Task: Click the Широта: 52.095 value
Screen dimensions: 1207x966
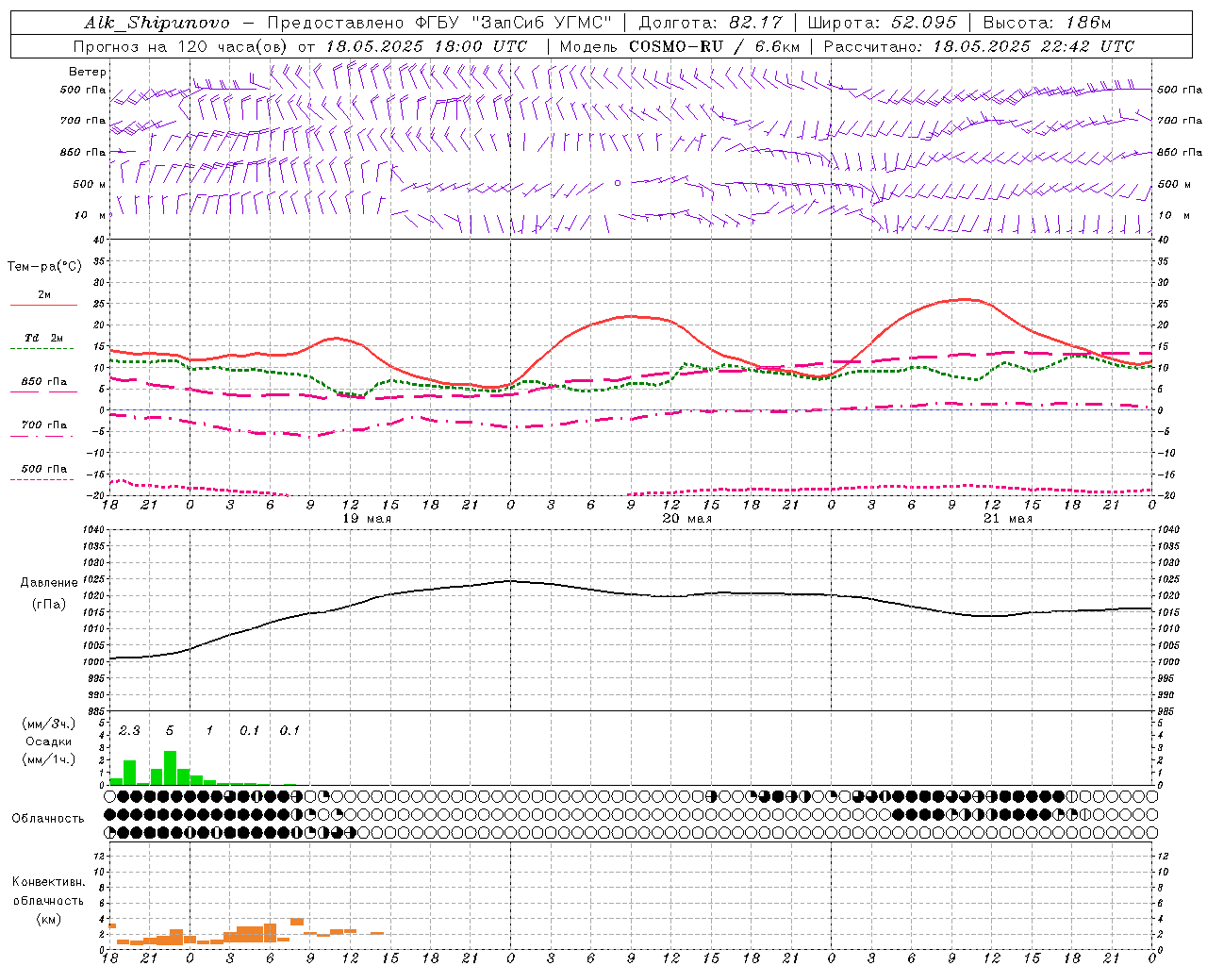Action: click(882, 23)
